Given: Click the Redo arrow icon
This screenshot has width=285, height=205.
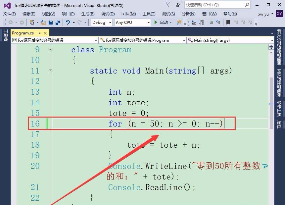Looking at the screenshot, I should pos(80,23).
